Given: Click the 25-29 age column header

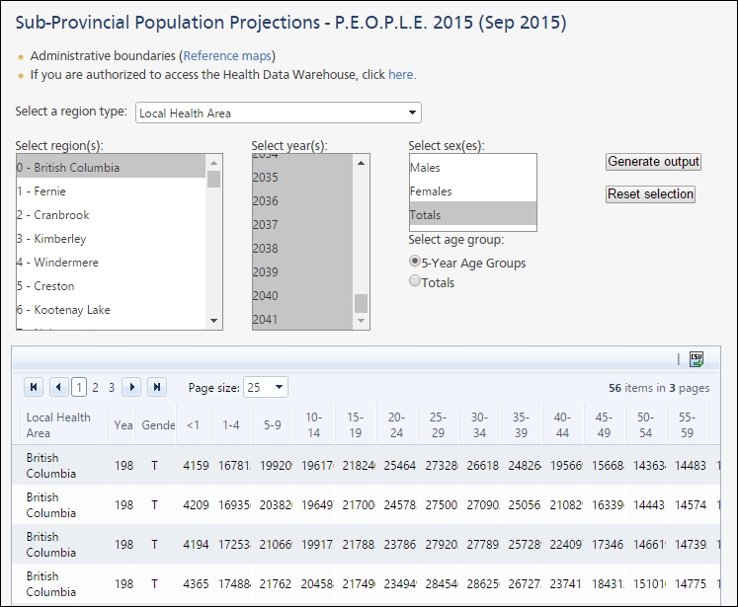Looking at the screenshot, I should pos(439,424).
